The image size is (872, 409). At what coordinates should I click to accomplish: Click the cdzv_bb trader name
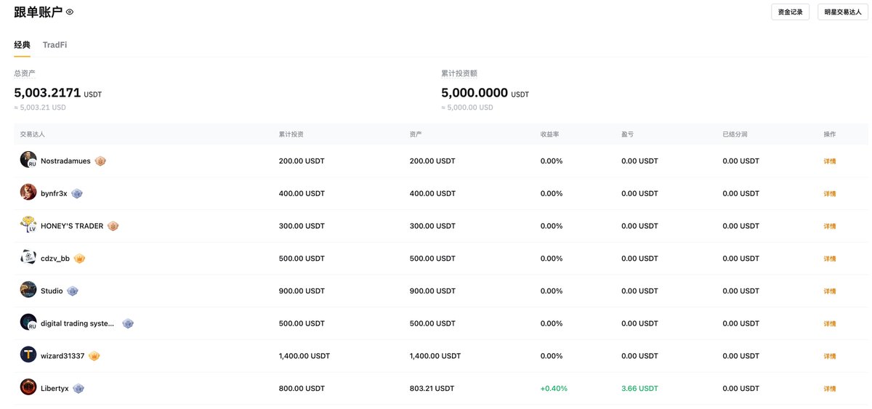(x=55, y=259)
